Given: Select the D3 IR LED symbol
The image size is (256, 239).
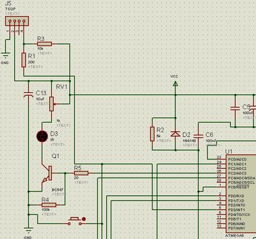Looking at the screenshot, I should pyautogui.click(x=42, y=136).
